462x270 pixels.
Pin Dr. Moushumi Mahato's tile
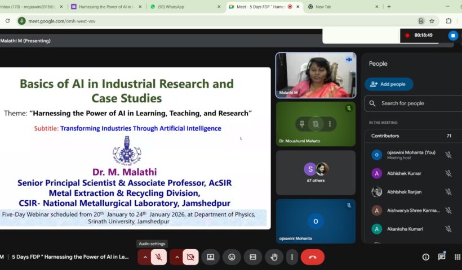[302, 124]
